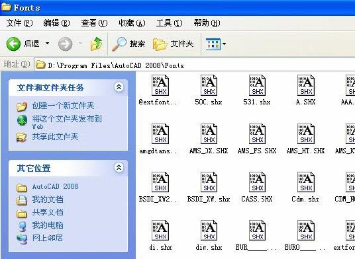
Task: Select the BSDI_XW.shx file icon
Action: (209, 182)
